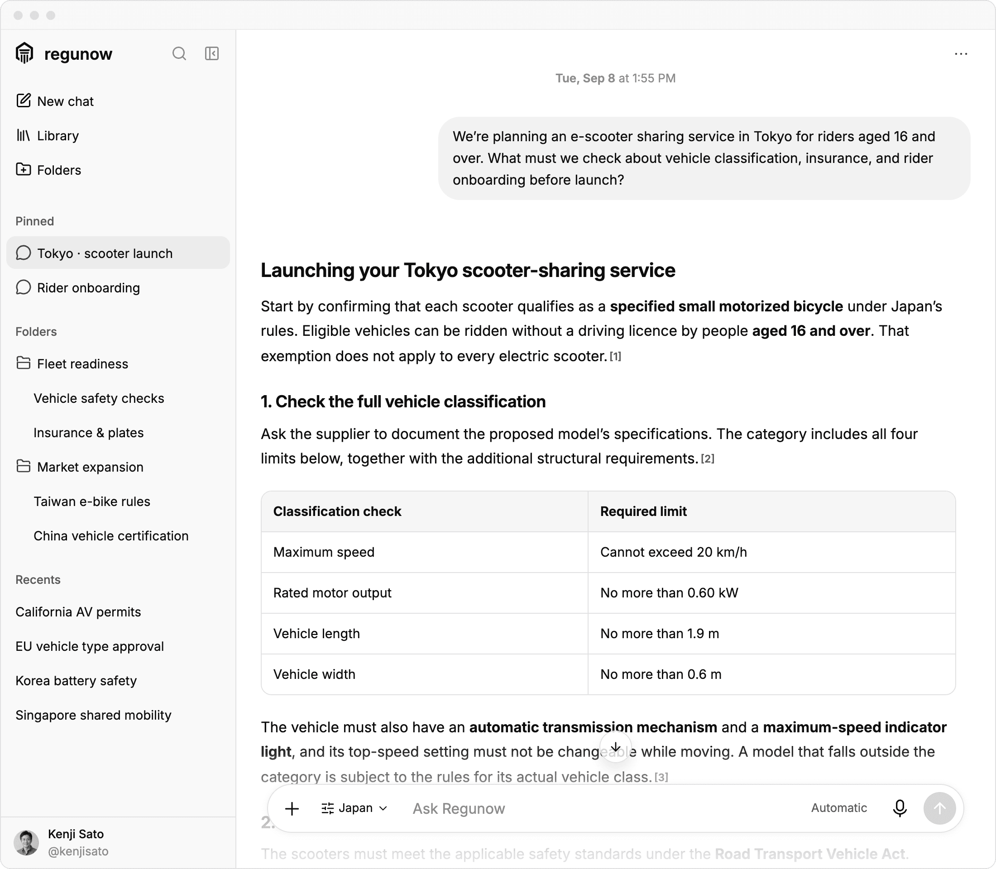This screenshot has height=869, width=996.
Task: Click the New chat compose icon
Action: (x=23, y=101)
